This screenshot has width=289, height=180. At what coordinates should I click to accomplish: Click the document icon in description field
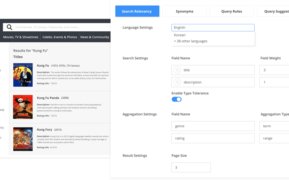(x=177, y=82)
